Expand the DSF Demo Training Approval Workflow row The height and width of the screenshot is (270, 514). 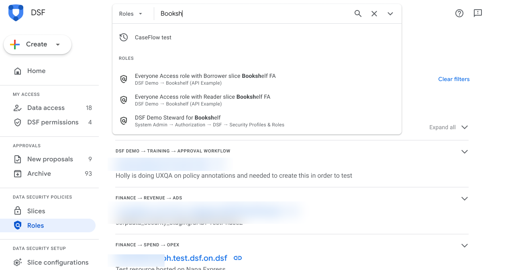click(x=465, y=152)
